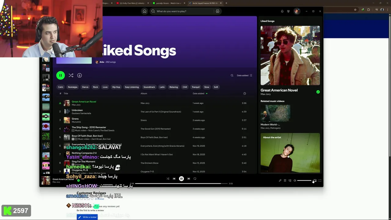Viewport: 391px width, 220px height.
Task: Filter by the Dance chip
Action: tap(85, 87)
